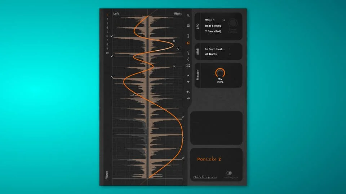The height and width of the screenshot is (194, 346).
Task: Click the curve node beside slot number 6
Action: point(112,36)
